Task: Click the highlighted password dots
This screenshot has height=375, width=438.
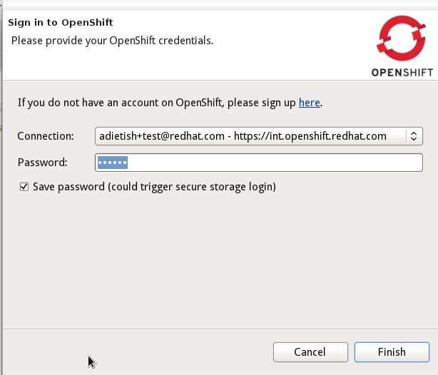Action: click(x=112, y=163)
